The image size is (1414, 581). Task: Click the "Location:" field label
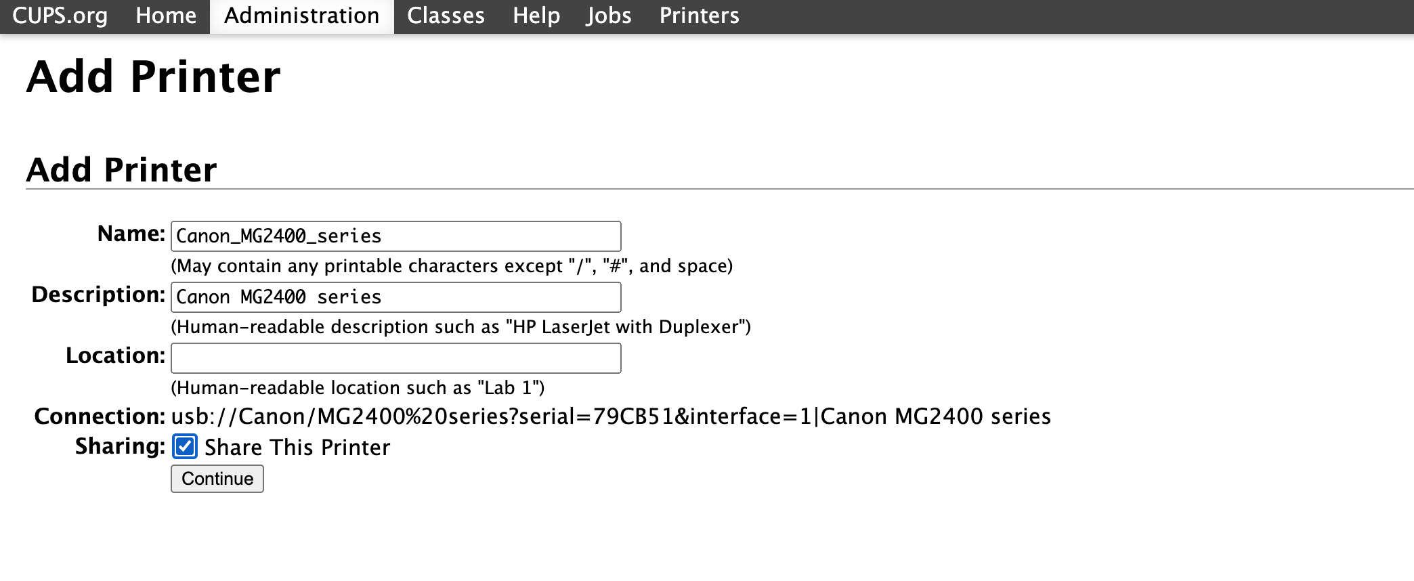(115, 356)
